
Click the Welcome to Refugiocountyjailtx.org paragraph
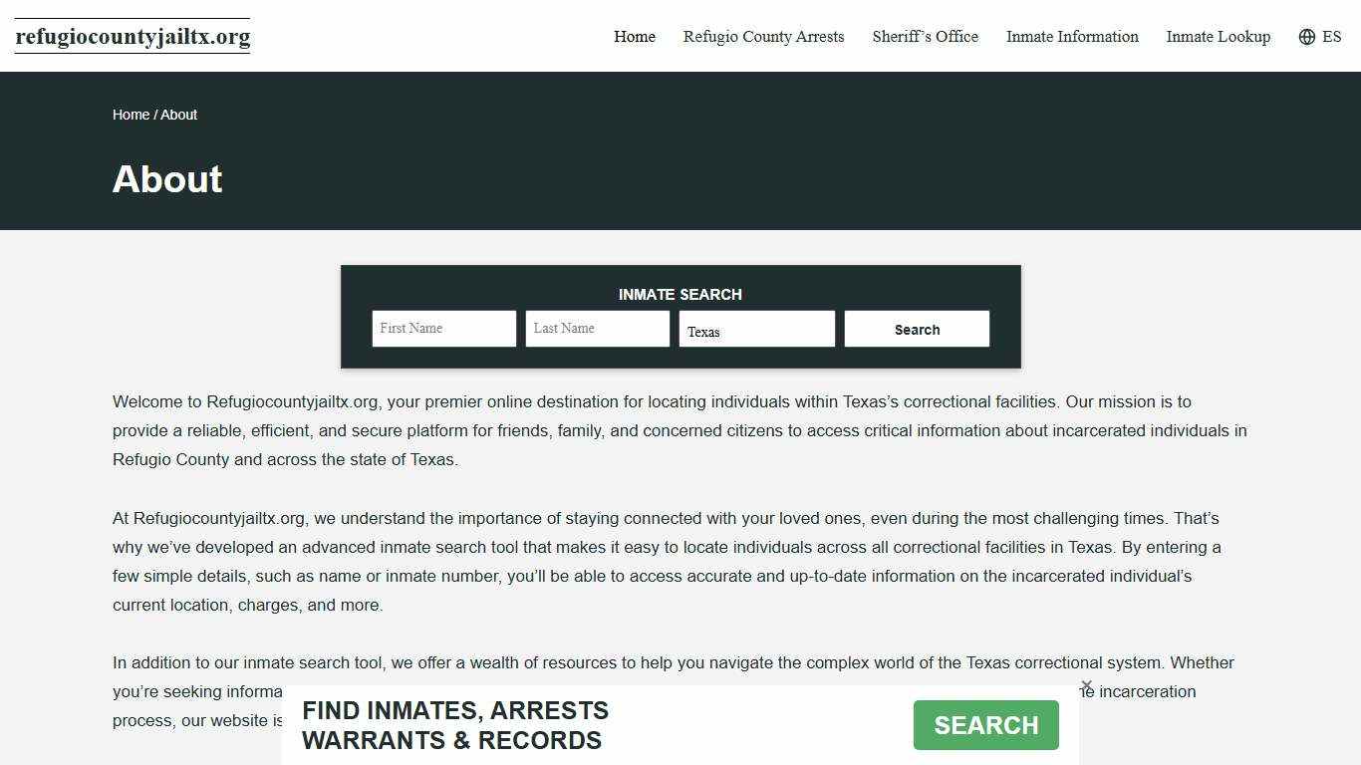(680, 430)
